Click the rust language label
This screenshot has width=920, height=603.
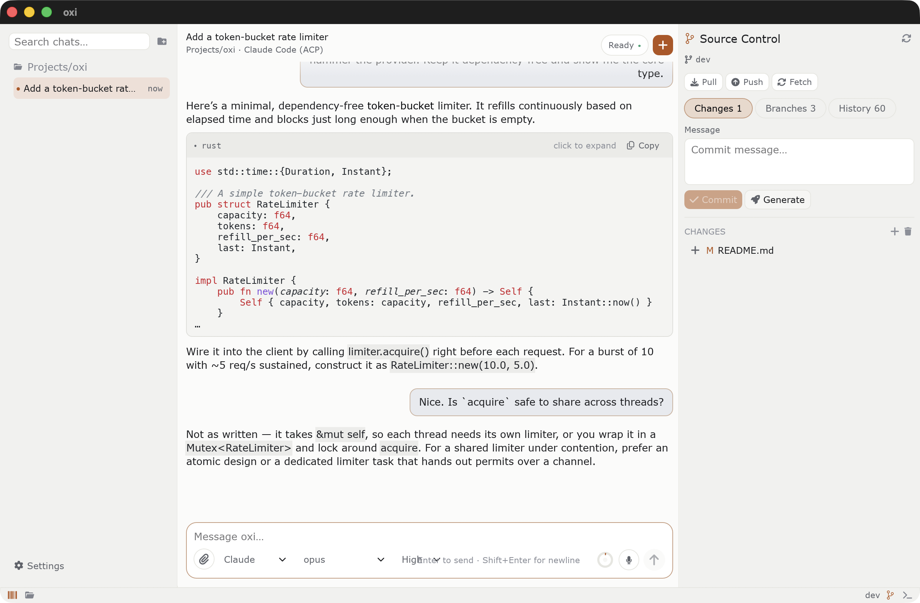pos(211,145)
